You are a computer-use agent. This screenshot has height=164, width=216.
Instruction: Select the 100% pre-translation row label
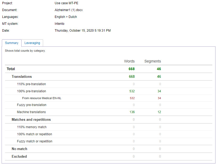tap(31, 91)
